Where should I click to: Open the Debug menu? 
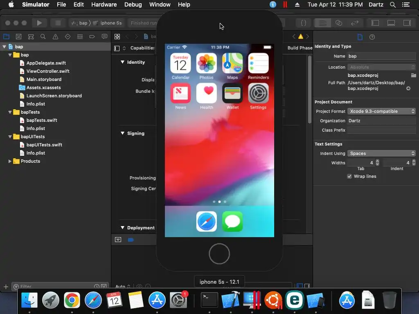(x=133, y=4)
